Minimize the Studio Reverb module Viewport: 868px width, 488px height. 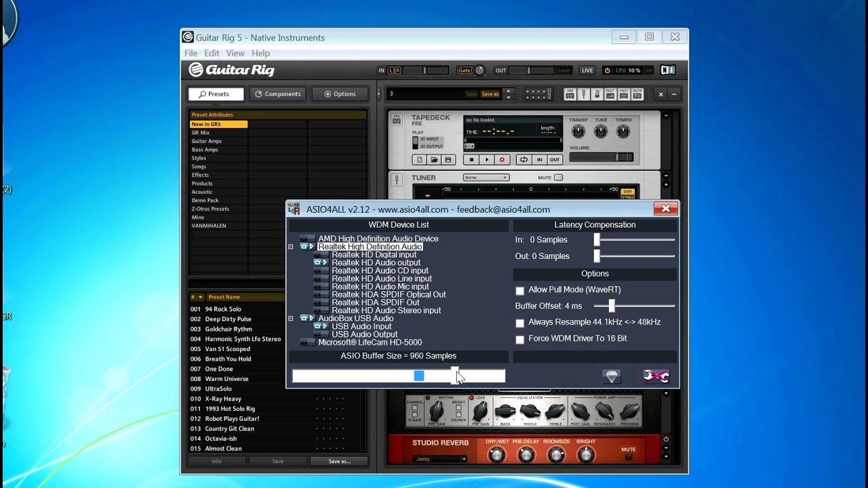click(x=666, y=449)
